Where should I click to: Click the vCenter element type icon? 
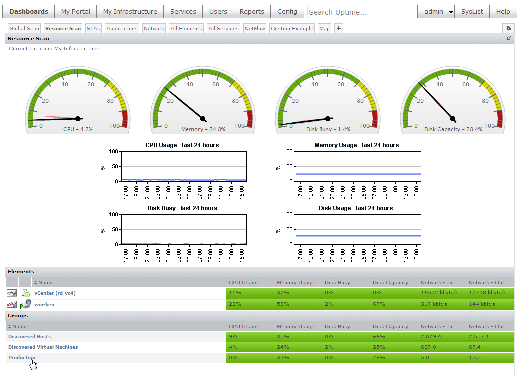point(26,293)
